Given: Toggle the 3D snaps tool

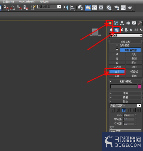Looking at the screenshot, I should 6,8.
